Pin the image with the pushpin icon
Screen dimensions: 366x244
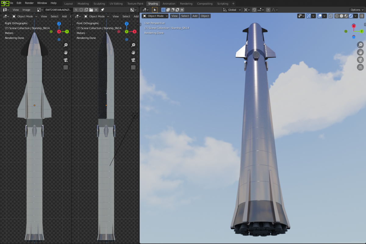click(102, 10)
